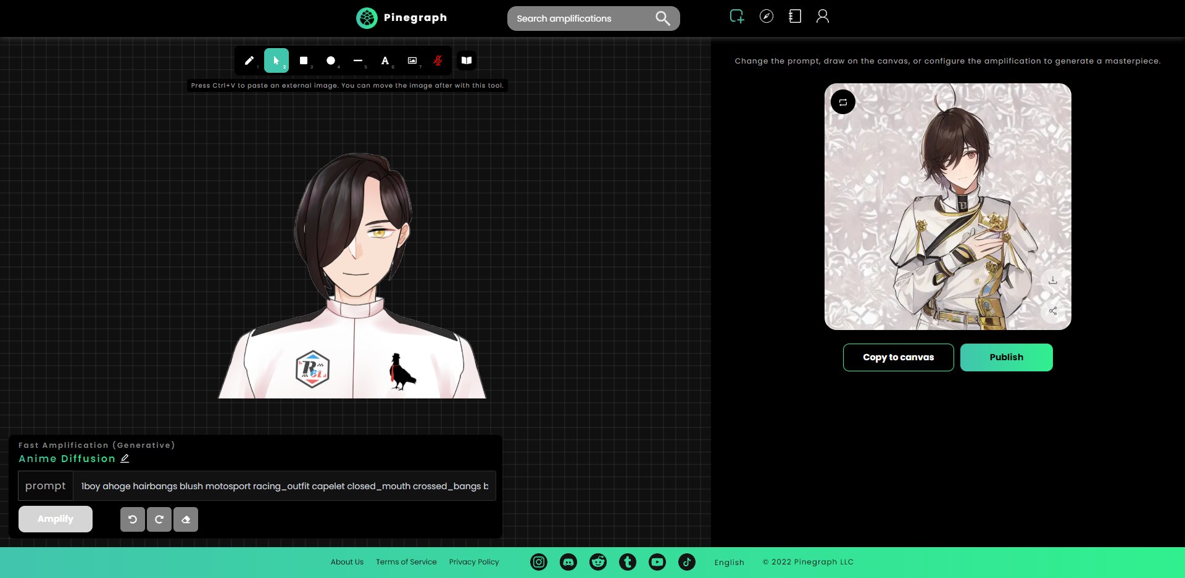Select the Pencil drawing tool
The height and width of the screenshot is (578, 1185).
(x=249, y=60)
